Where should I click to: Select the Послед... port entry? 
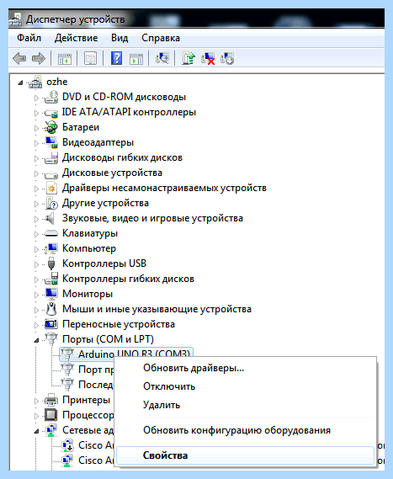point(96,385)
